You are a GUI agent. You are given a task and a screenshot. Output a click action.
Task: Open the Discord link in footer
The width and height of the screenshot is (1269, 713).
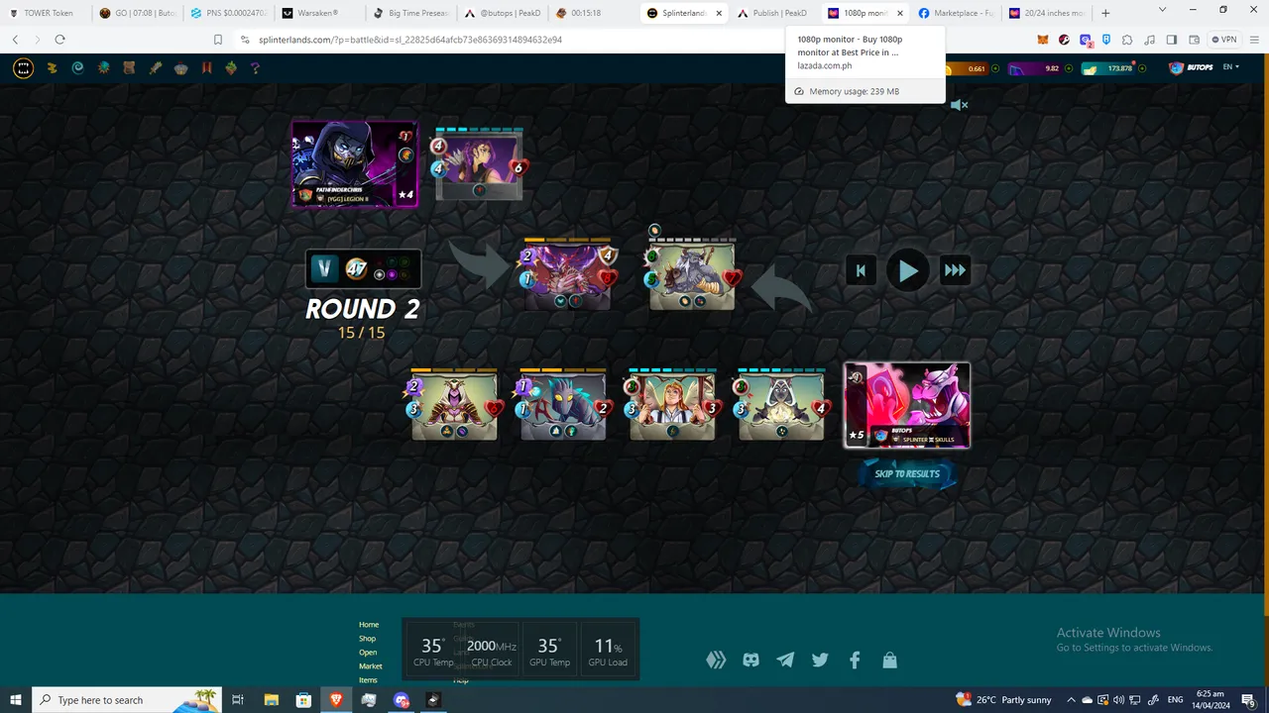coord(750,660)
